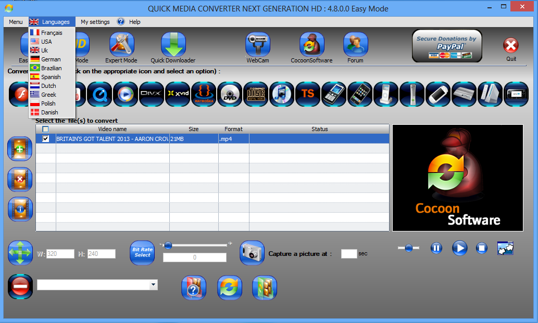The width and height of the screenshot is (538, 323).
Task: Select the QuickTime format icon
Action: tap(99, 94)
